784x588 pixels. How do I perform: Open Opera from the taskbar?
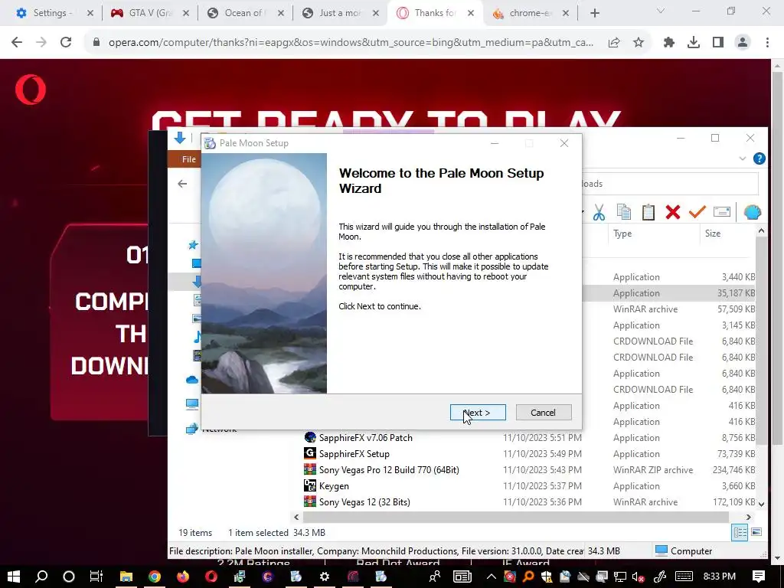coord(211,577)
